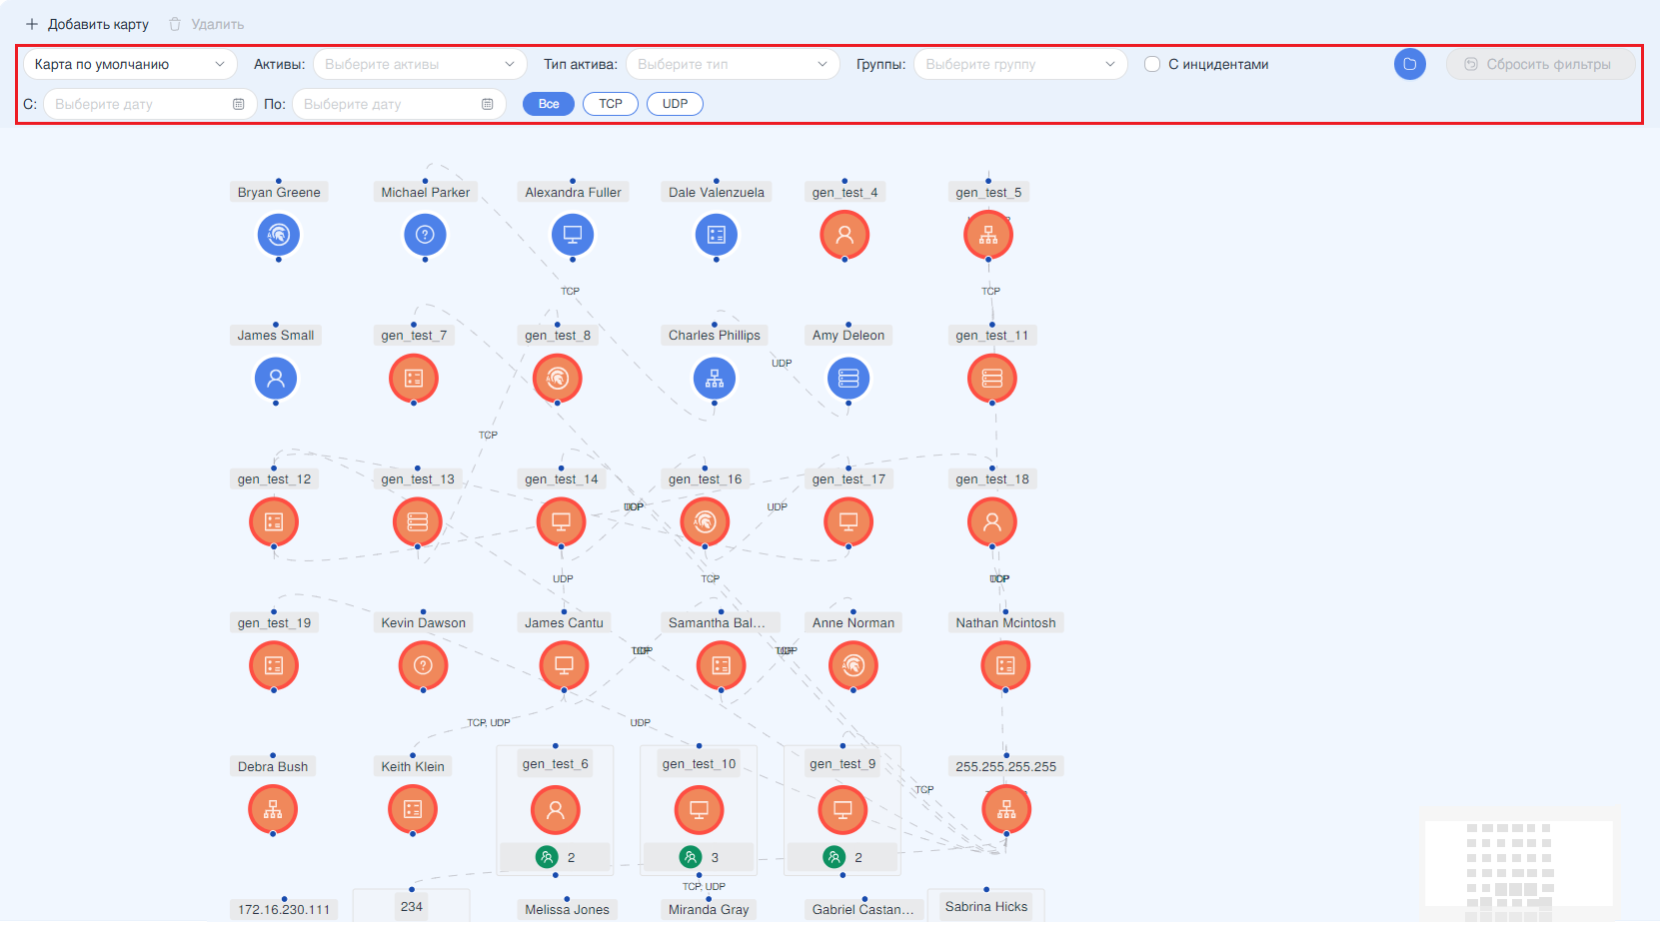1660x926 pixels.
Task: Enable the "С инцидентами" checkbox
Action: [1152, 64]
